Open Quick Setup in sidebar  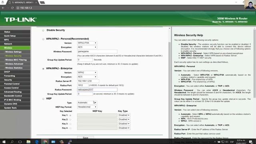pos(15,36)
